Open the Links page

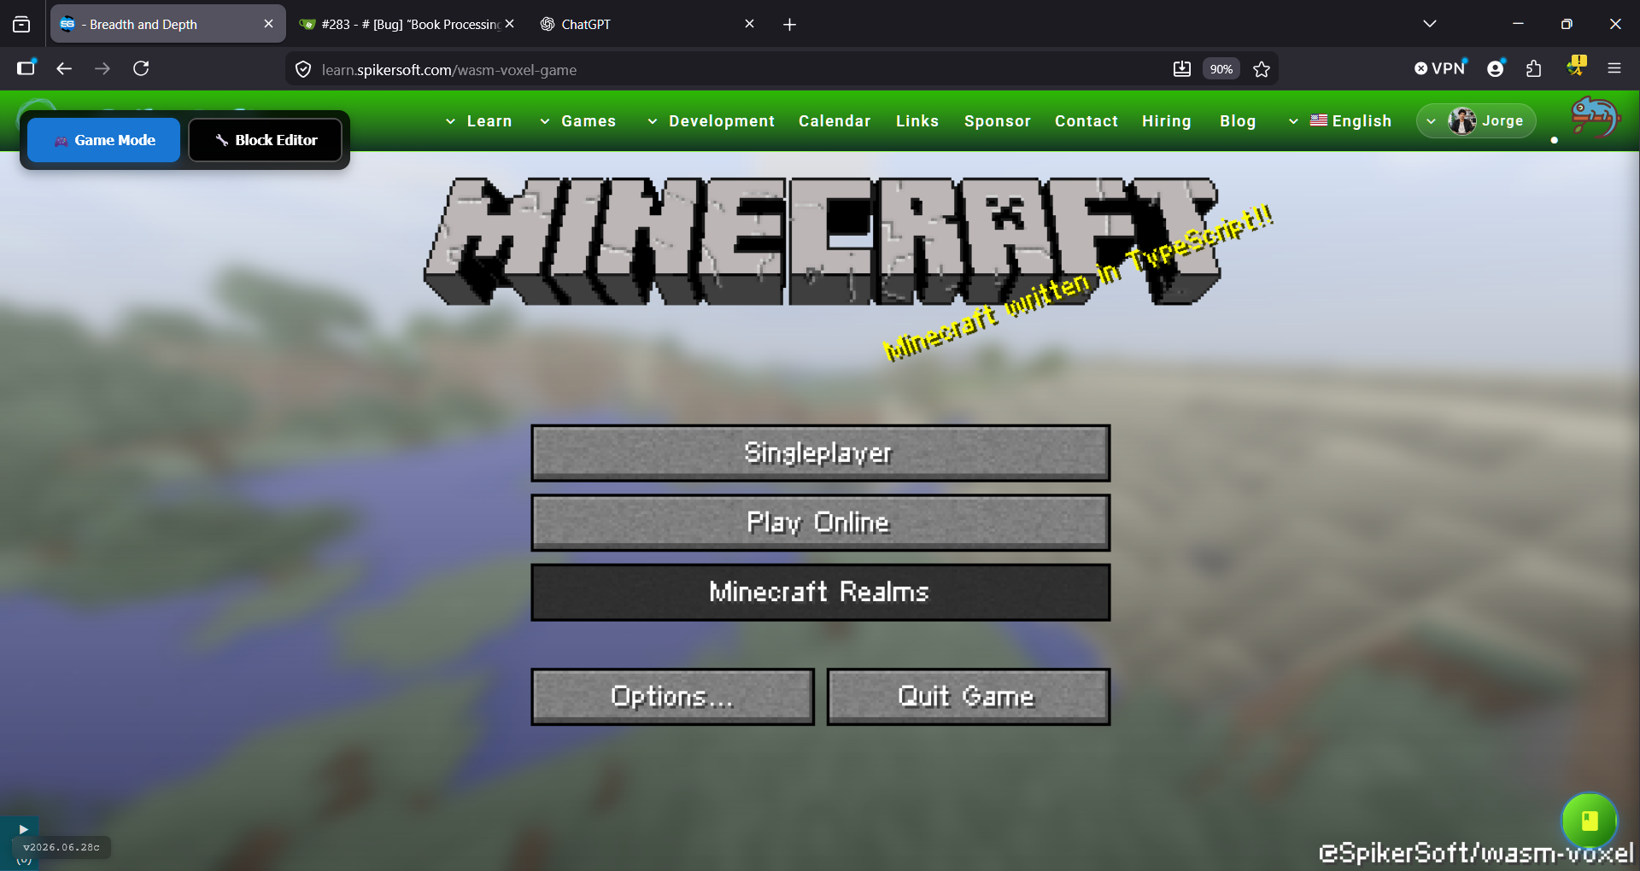point(917,121)
